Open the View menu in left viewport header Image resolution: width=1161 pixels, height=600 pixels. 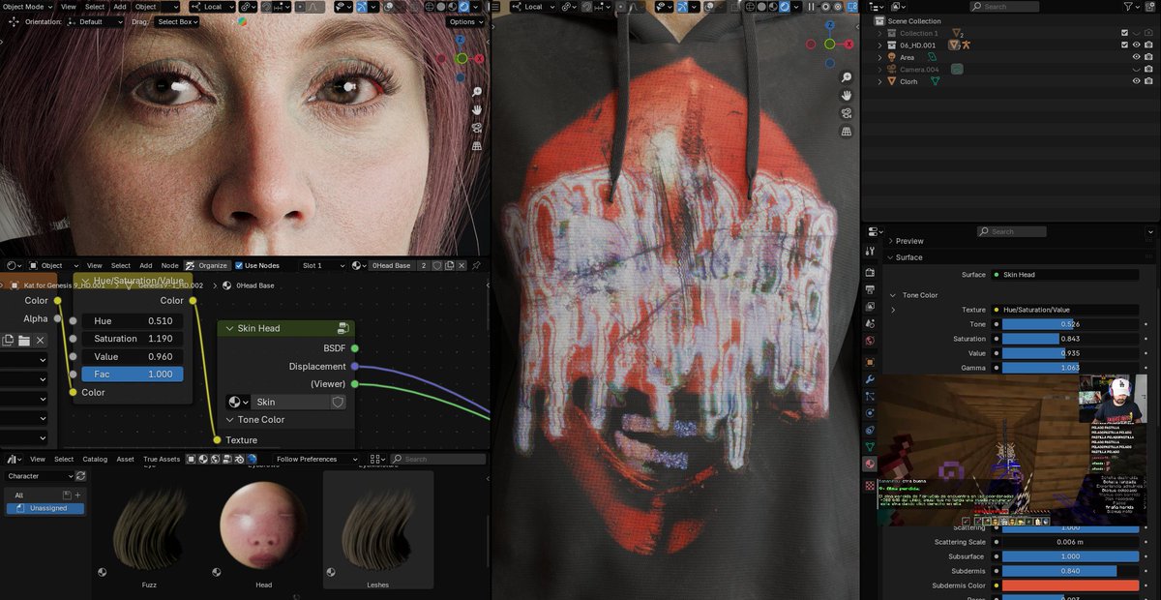(x=69, y=7)
